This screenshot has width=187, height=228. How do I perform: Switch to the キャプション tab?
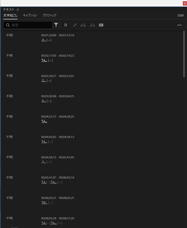30,15
